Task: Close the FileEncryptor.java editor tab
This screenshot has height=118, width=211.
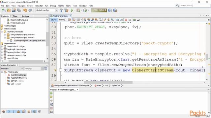Action: click(x=70, y=16)
